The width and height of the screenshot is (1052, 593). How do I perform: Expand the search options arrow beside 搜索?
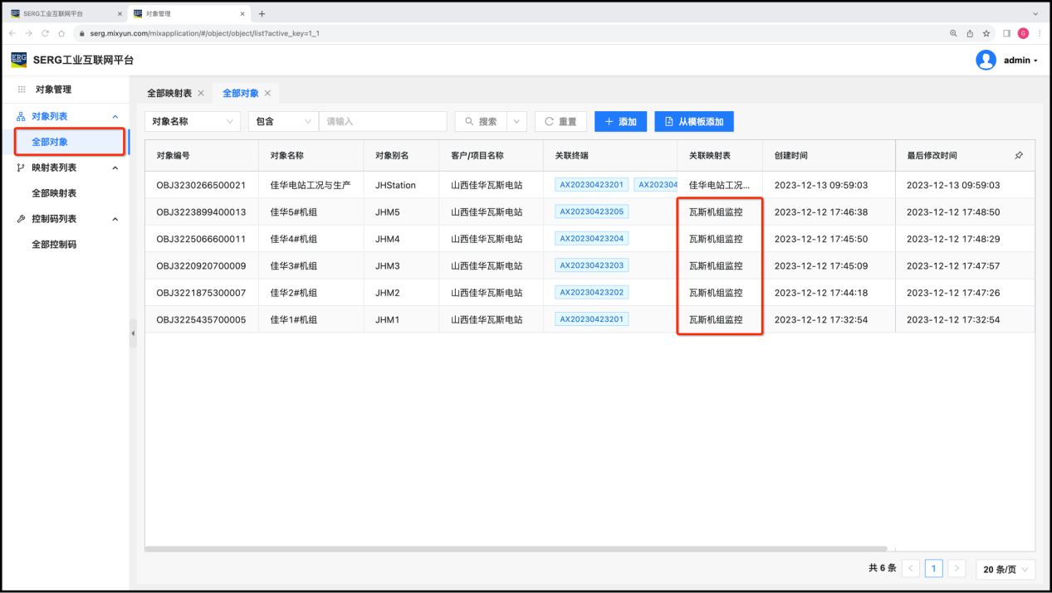tap(518, 121)
